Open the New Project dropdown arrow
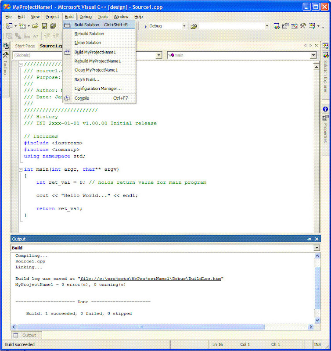 pos(15,26)
